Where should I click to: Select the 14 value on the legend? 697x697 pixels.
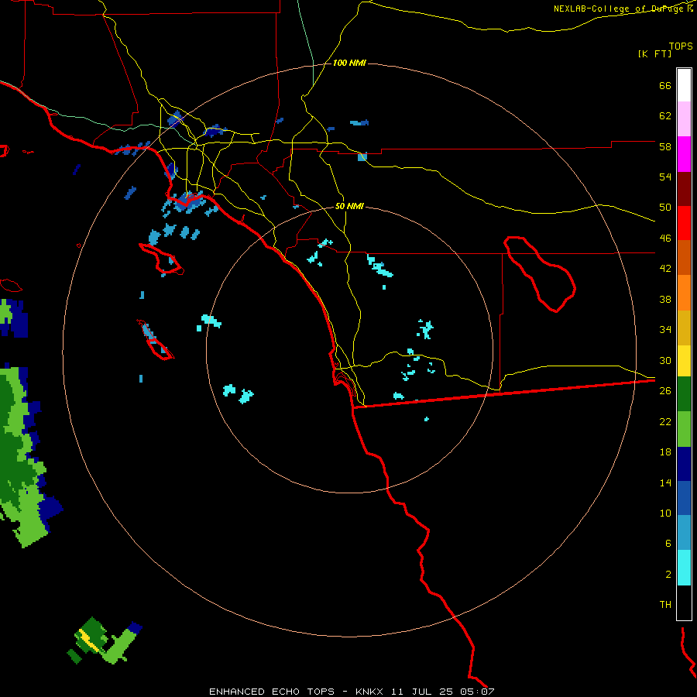coord(665,482)
